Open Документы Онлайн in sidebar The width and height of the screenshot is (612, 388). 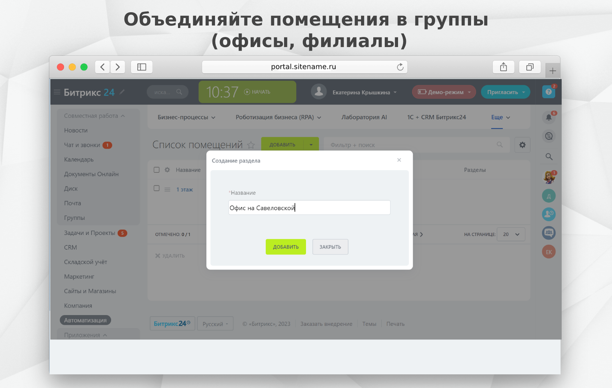click(x=91, y=174)
